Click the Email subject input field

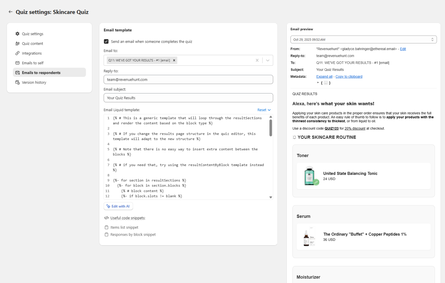tap(188, 98)
